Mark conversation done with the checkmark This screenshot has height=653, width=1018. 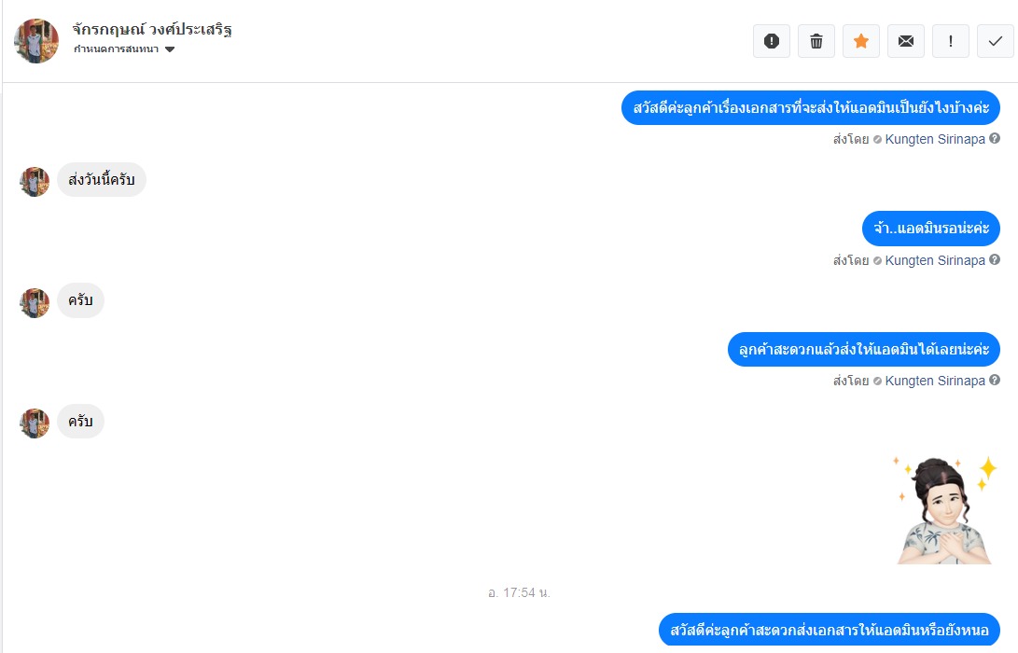click(996, 42)
